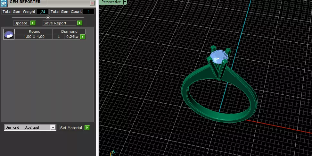Viewport: 312px width, 156px height.
Task: Open the Perspective viewport dropdown arrow
Action: [125, 2]
